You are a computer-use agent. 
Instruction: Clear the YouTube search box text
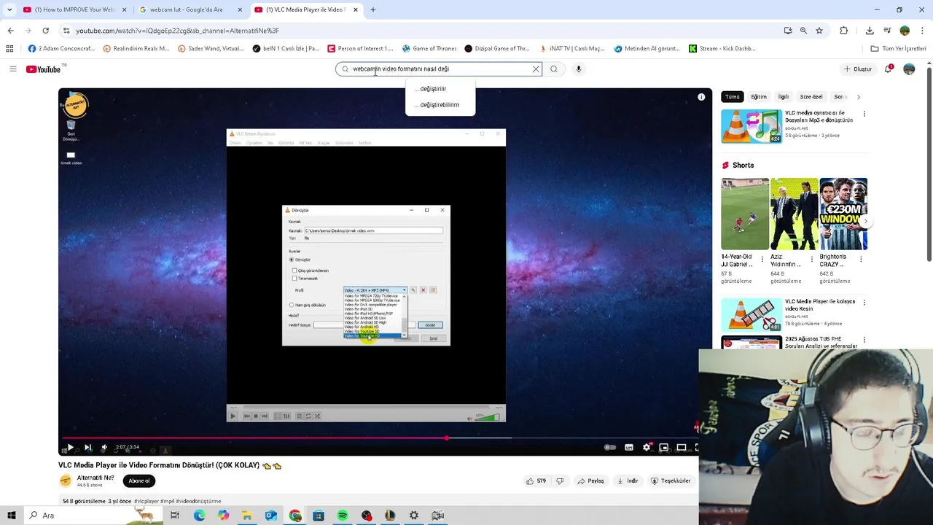pyautogui.click(x=536, y=69)
